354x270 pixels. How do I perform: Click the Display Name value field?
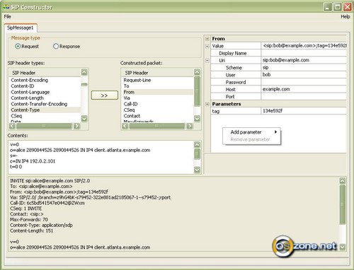pos(304,53)
